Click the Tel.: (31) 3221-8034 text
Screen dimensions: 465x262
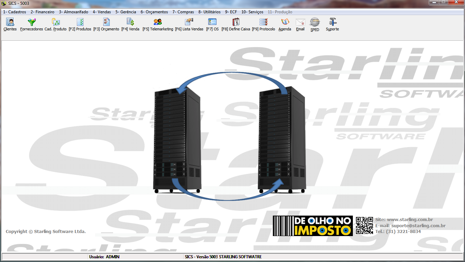tap(398, 231)
